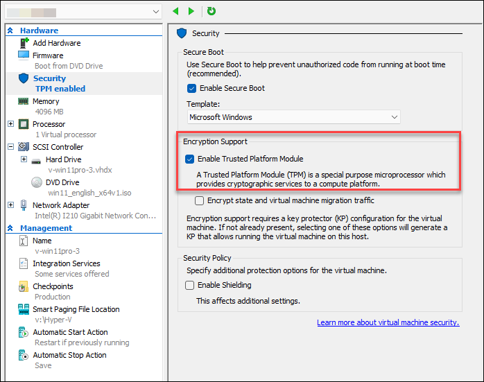
Task: Click the green back arrow icon
Action: (175, 11)
